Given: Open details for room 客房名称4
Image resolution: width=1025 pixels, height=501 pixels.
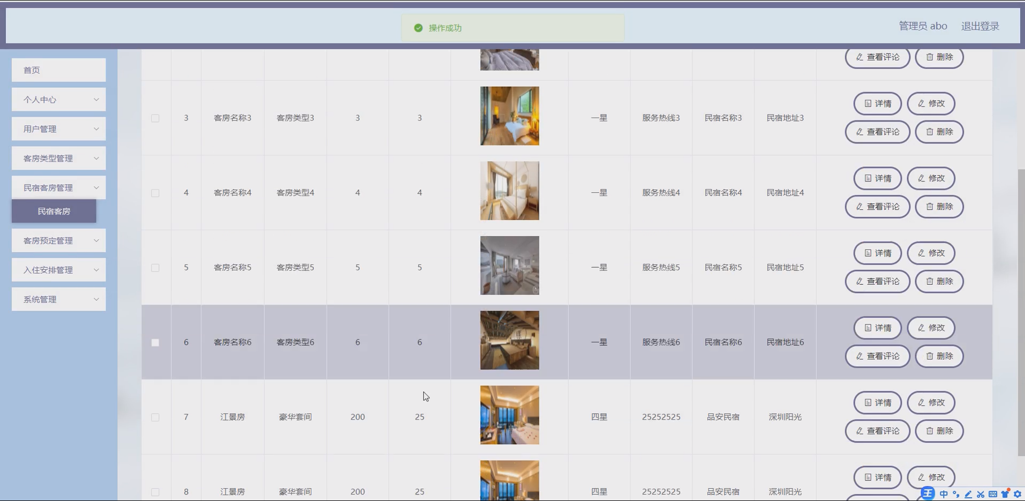Looking at the screenshot, I should pos(877,178).
